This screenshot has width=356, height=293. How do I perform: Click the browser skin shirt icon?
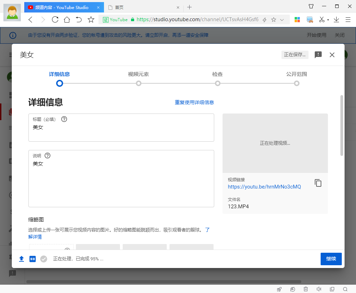(x=311, y=6)
